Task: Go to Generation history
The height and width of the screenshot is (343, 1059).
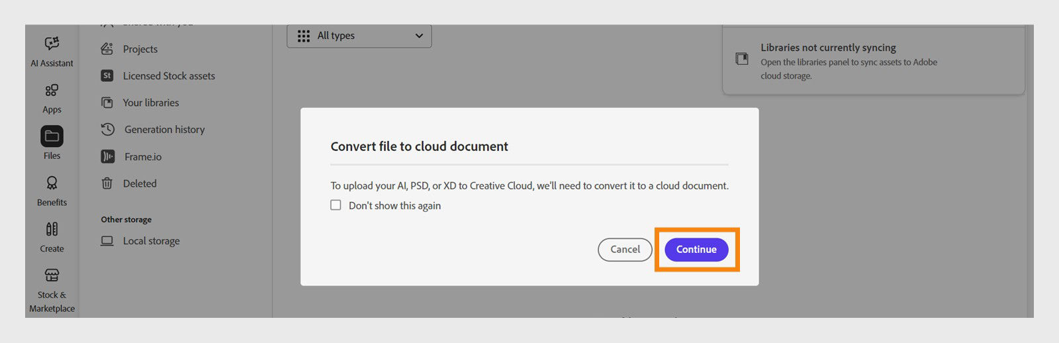Action: click(x=165, y=129)
